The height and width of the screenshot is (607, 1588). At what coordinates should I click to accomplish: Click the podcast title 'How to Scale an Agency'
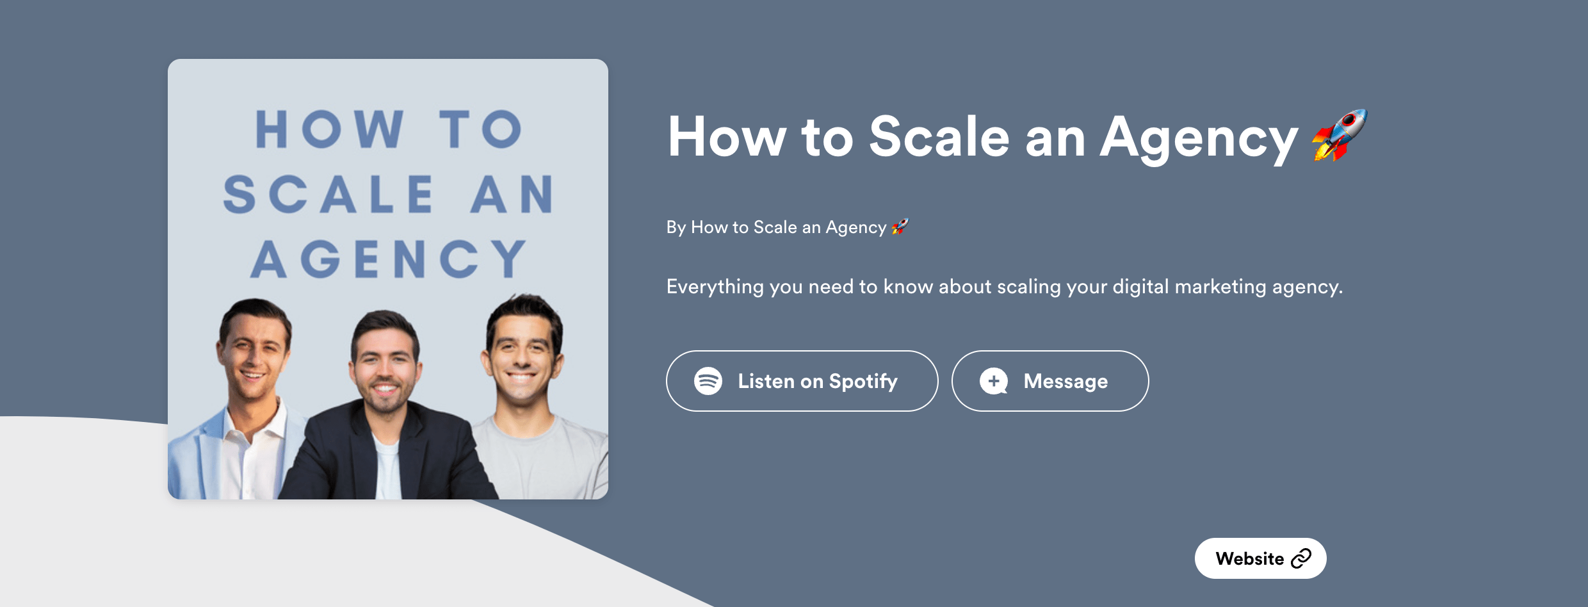click(983, 138)
